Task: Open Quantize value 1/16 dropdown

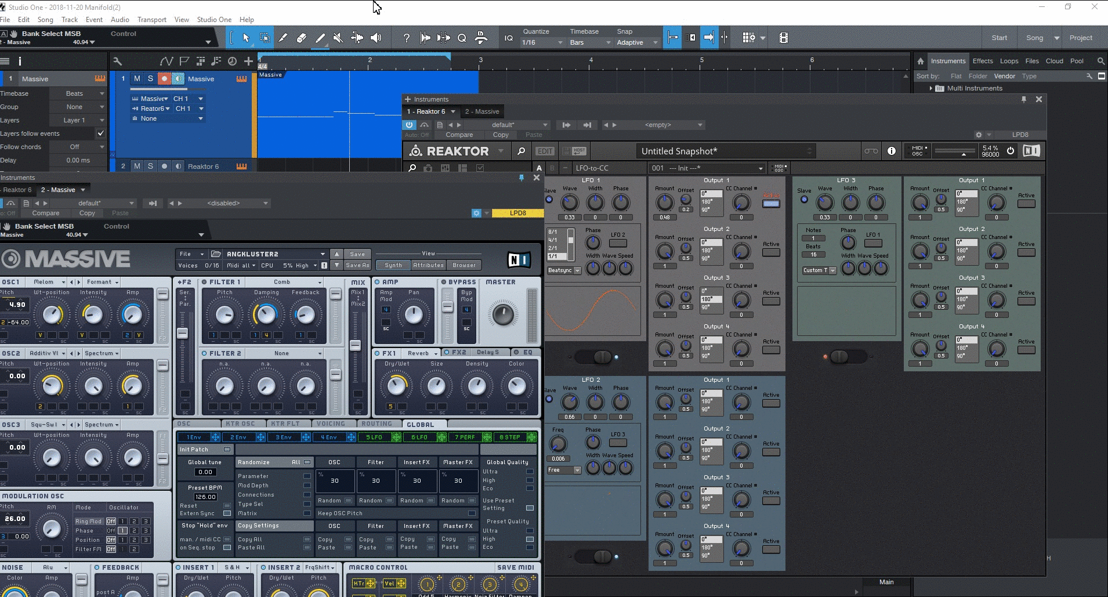Action: [542, 42]
